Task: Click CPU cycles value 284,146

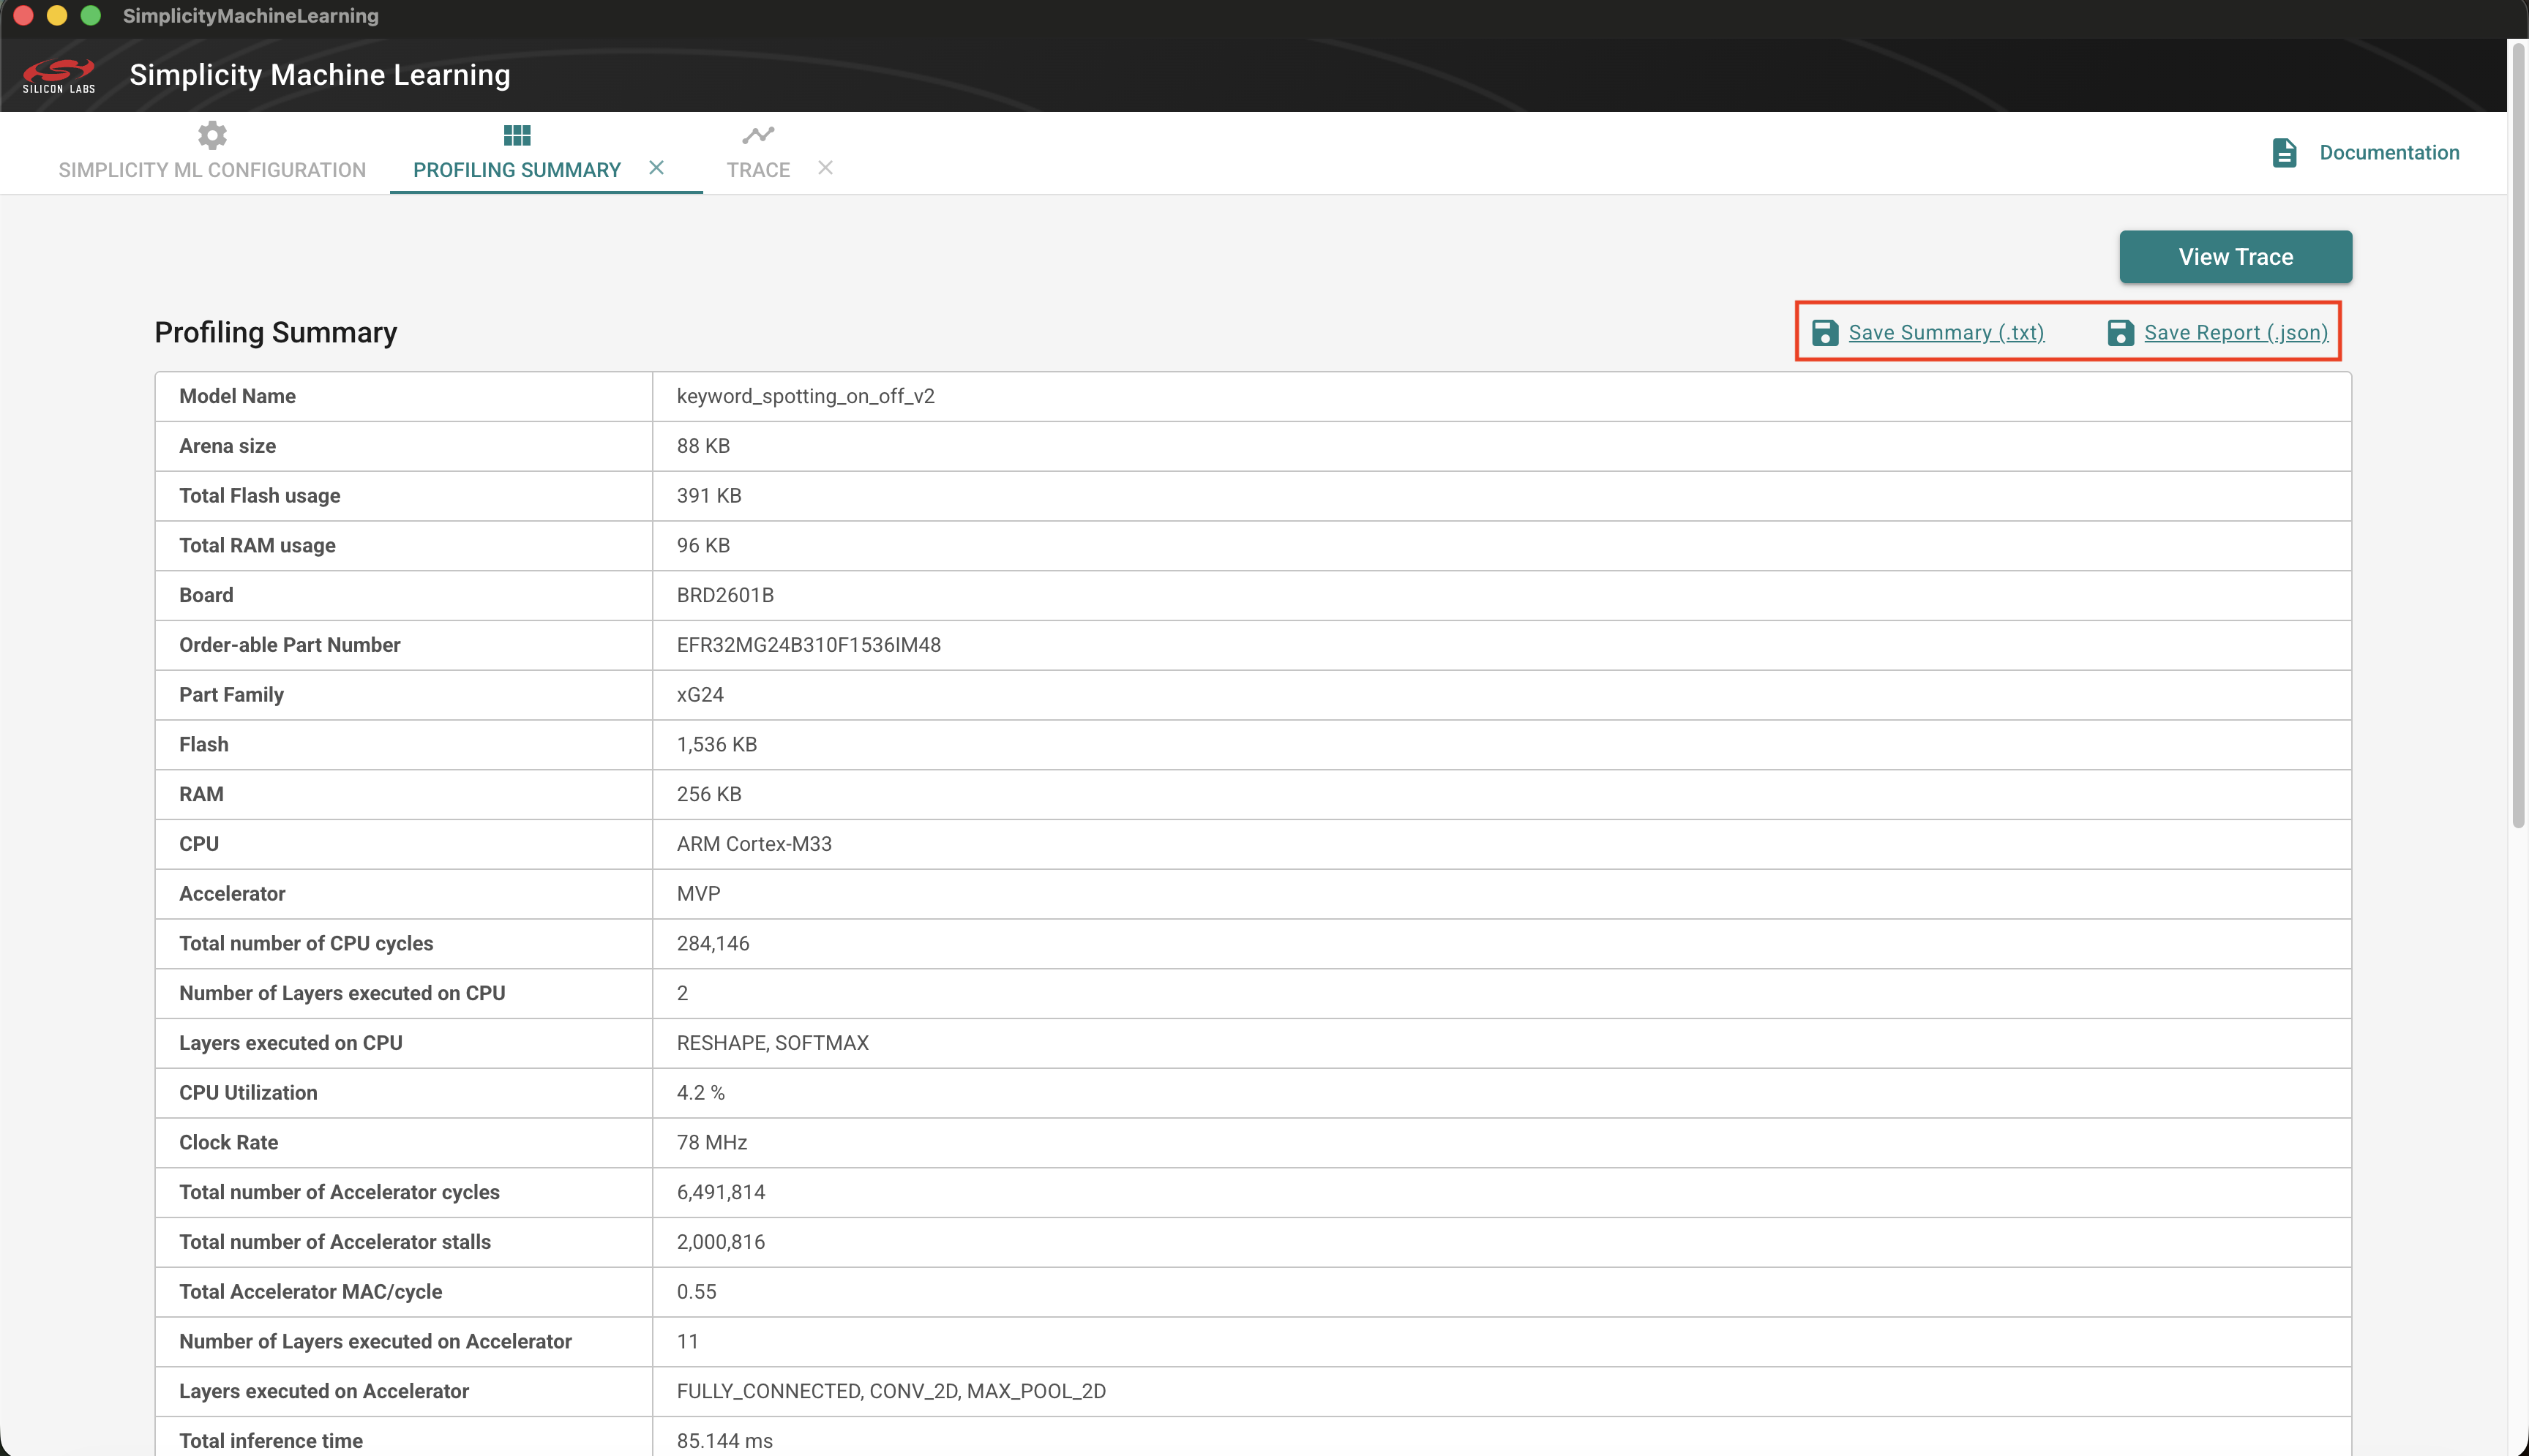Action: tap(713, 944)
